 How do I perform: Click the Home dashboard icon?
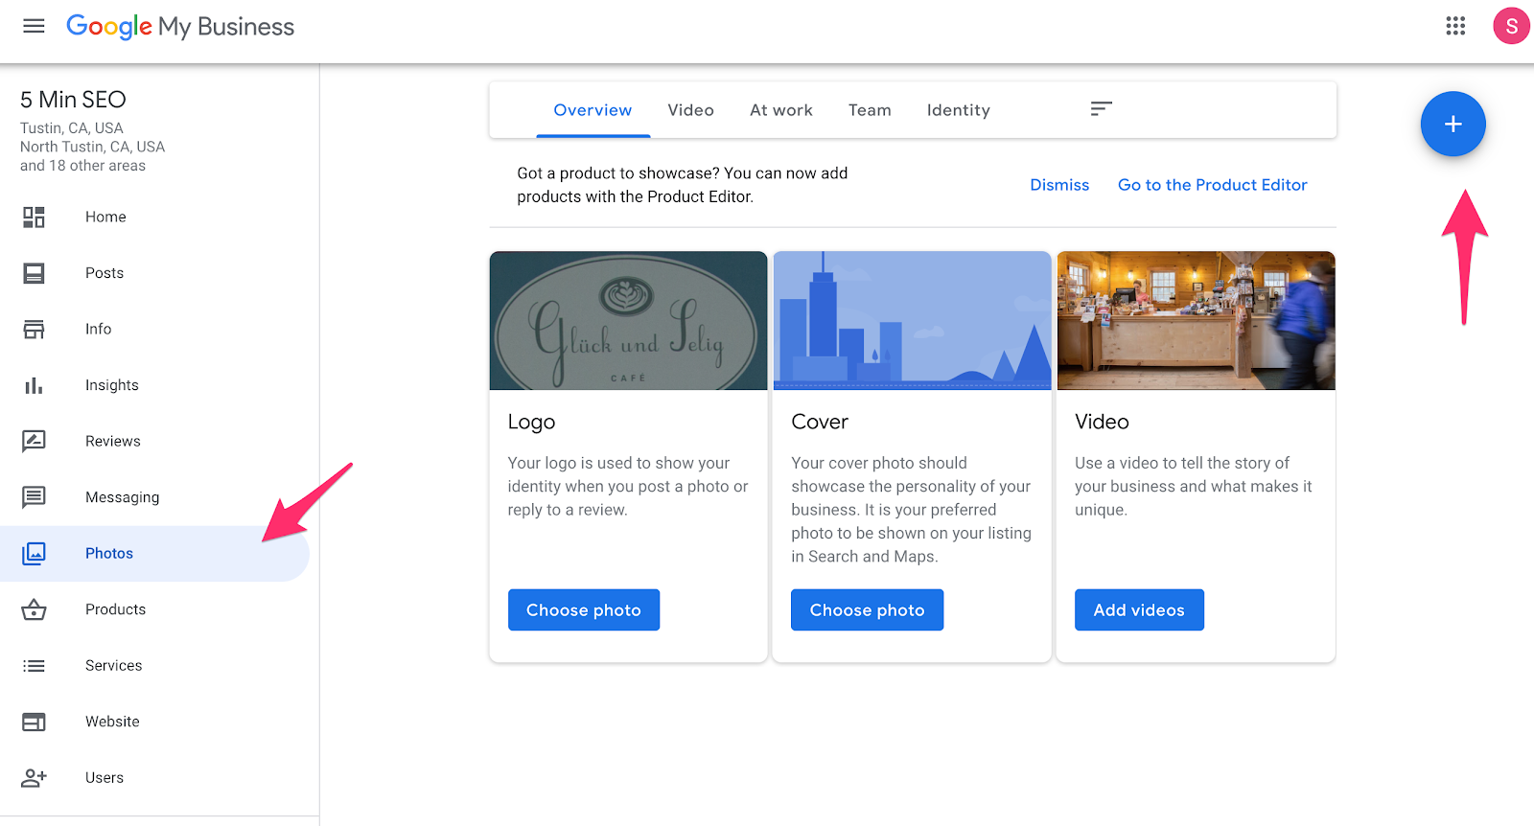pyautogui.click(x=34, y=218)
